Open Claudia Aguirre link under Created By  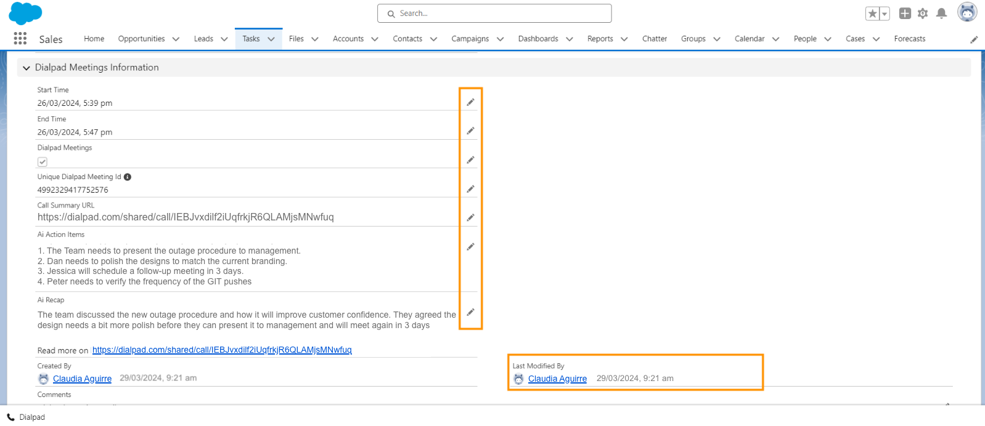click(x=82, y=379)
